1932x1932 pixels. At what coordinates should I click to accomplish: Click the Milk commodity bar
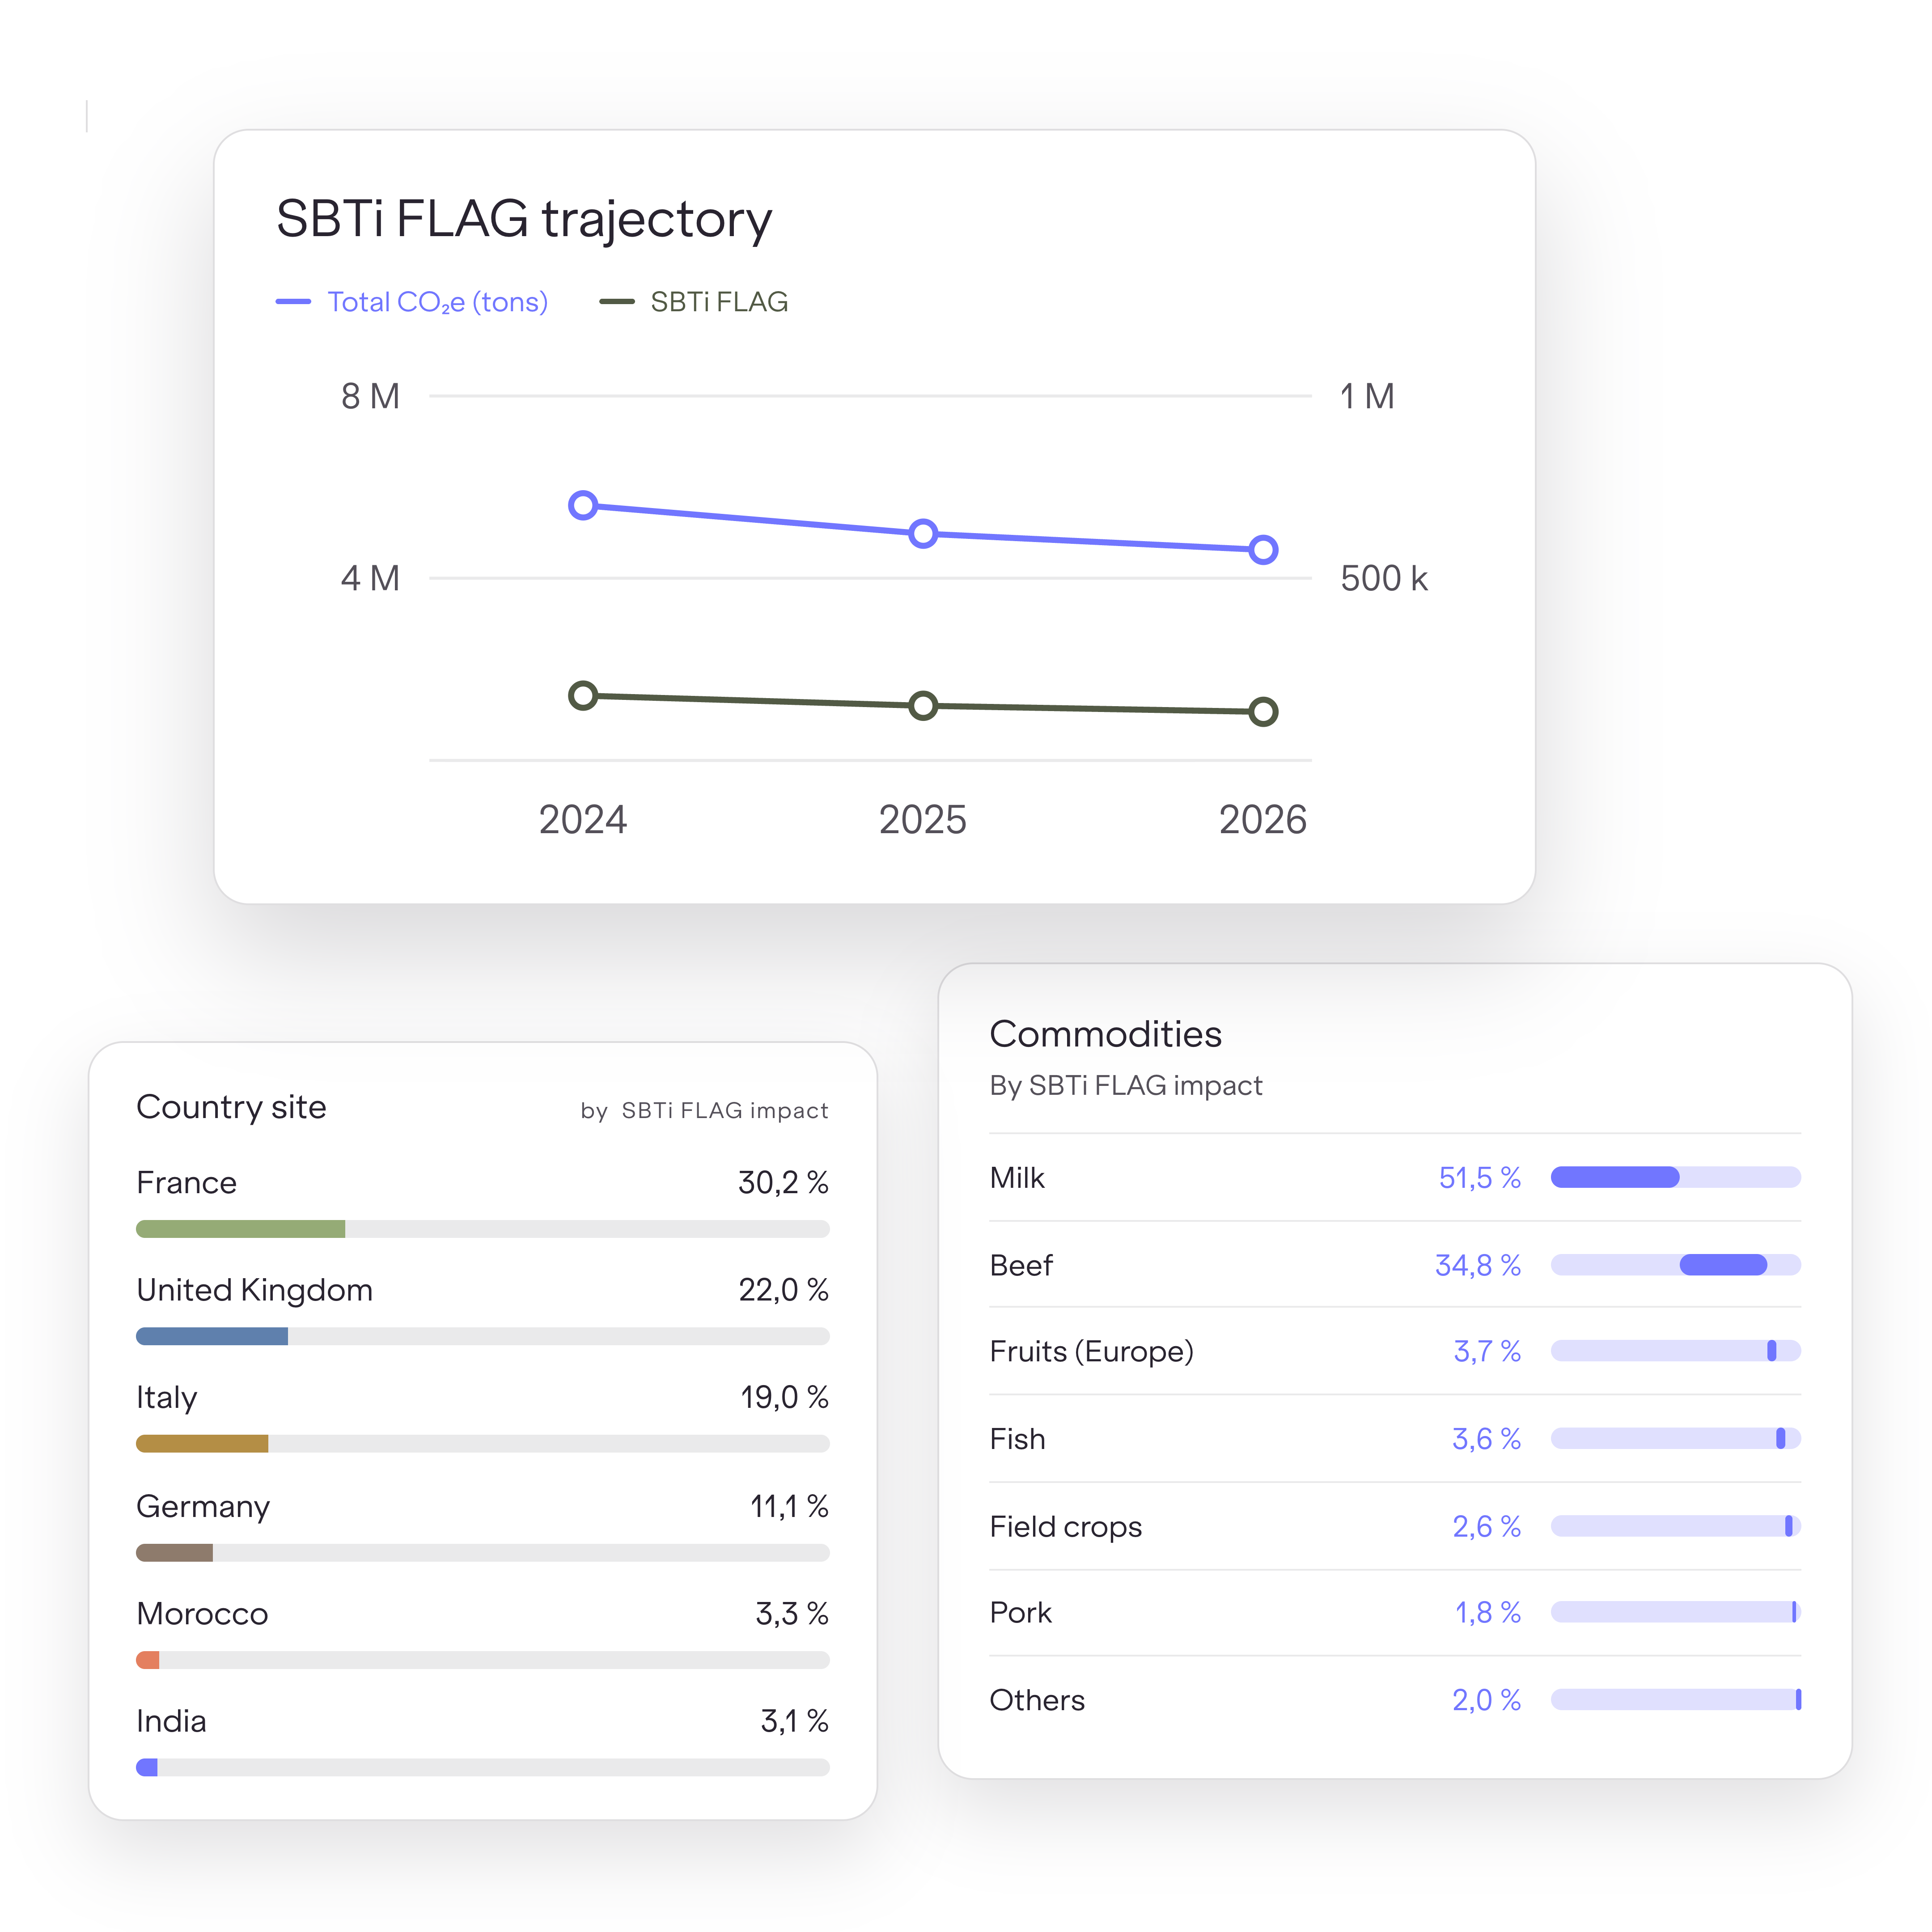1676,1177
